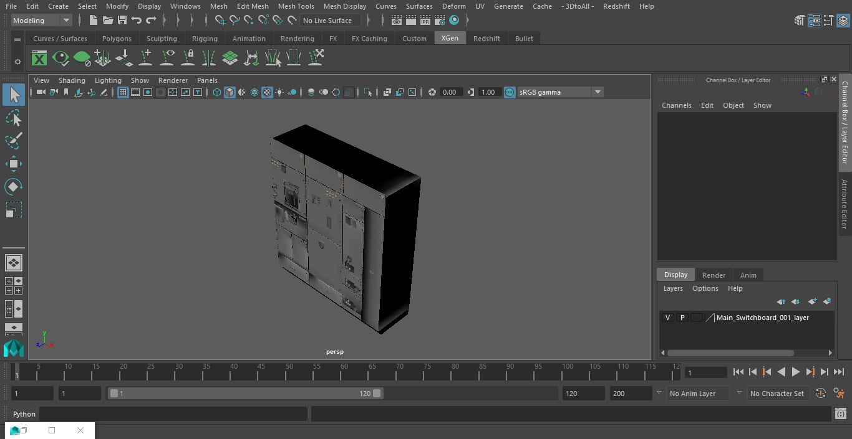Switch to the Rigging shelf tab
This screenshot has width=852, height=439.
205,39
